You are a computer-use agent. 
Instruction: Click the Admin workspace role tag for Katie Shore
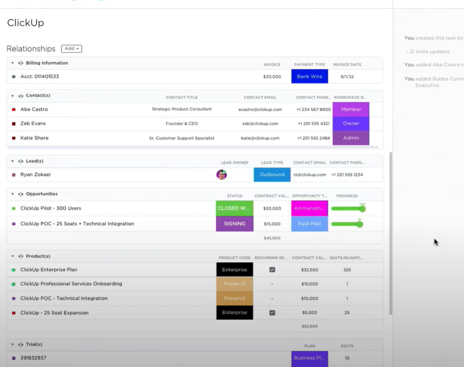coord(351,138)
